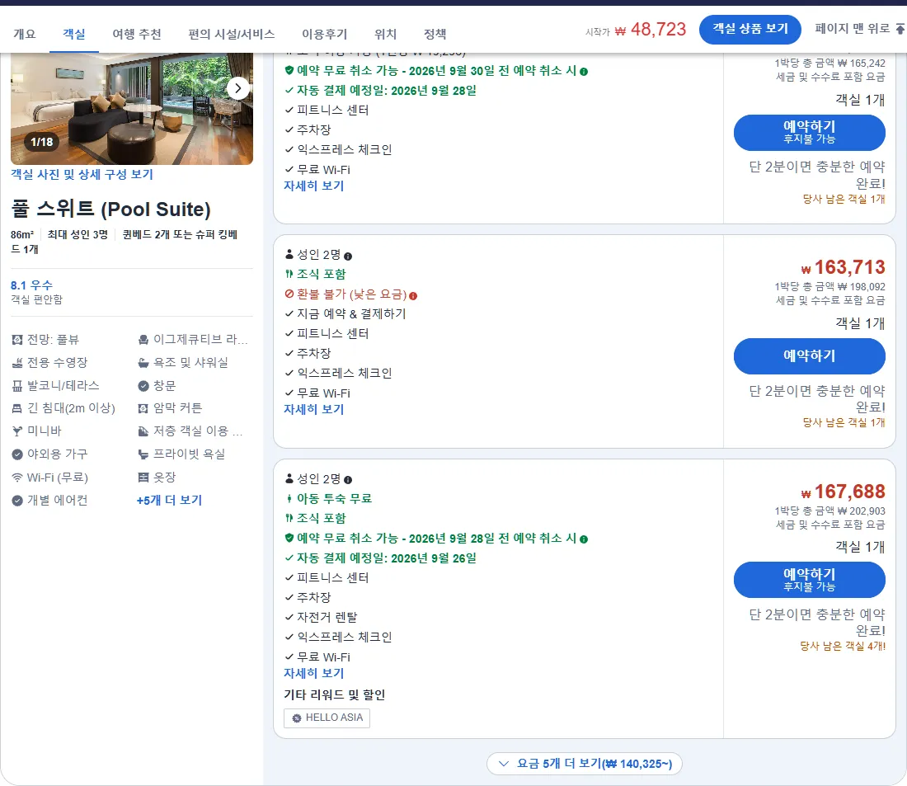907x786 pixels.
Task: Click Wi-Fi (무료) icon
Action: pyautogui.click(x=17, y=478)
